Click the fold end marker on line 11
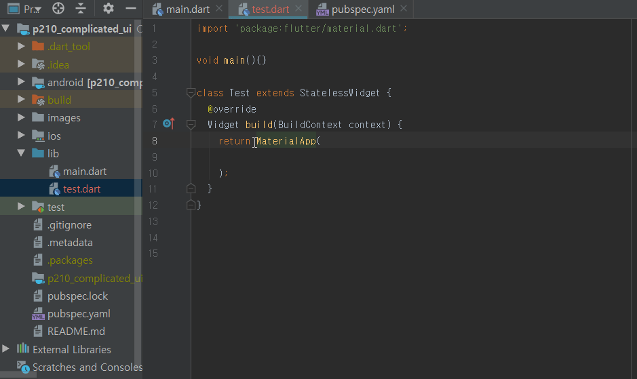The height and width of the screenshot is (379, 637). point(191,188)
